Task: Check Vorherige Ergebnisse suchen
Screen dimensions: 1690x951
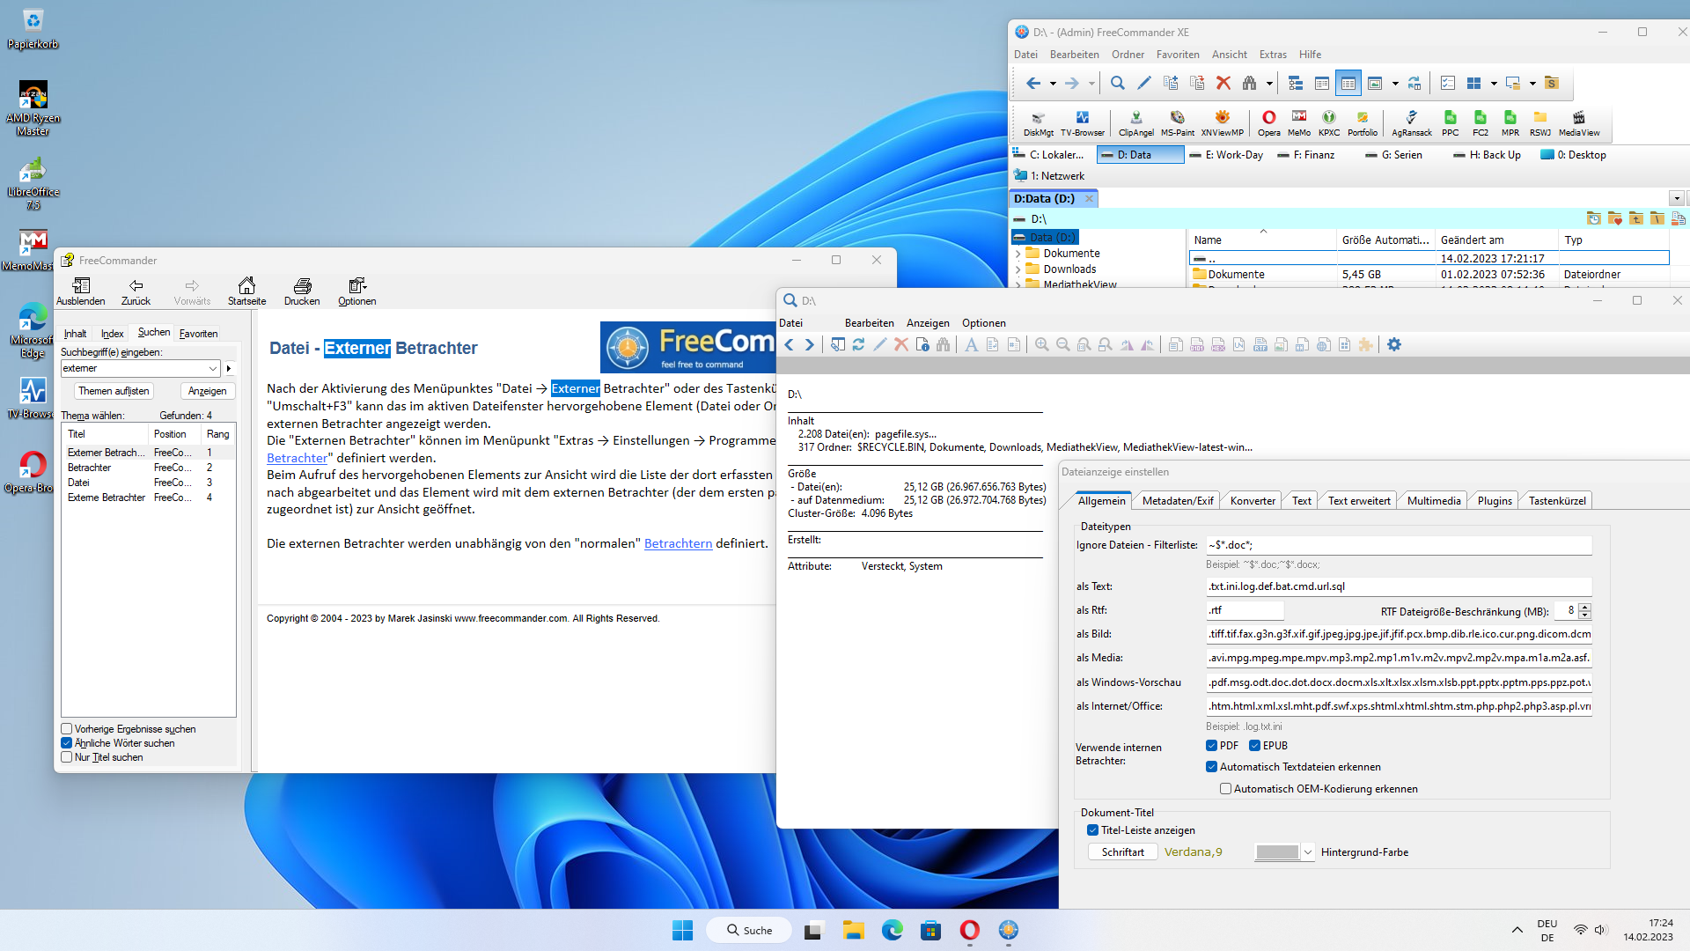Action: click(66, 729)
